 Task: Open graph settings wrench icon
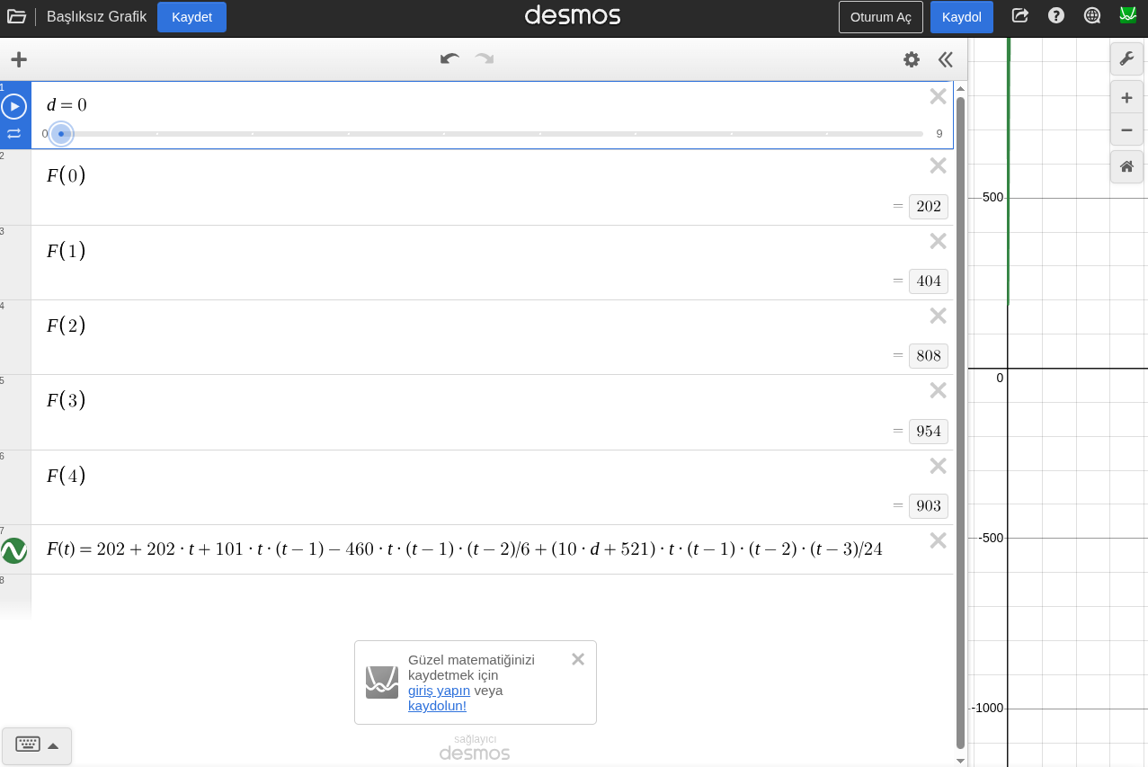(1126, 59)
